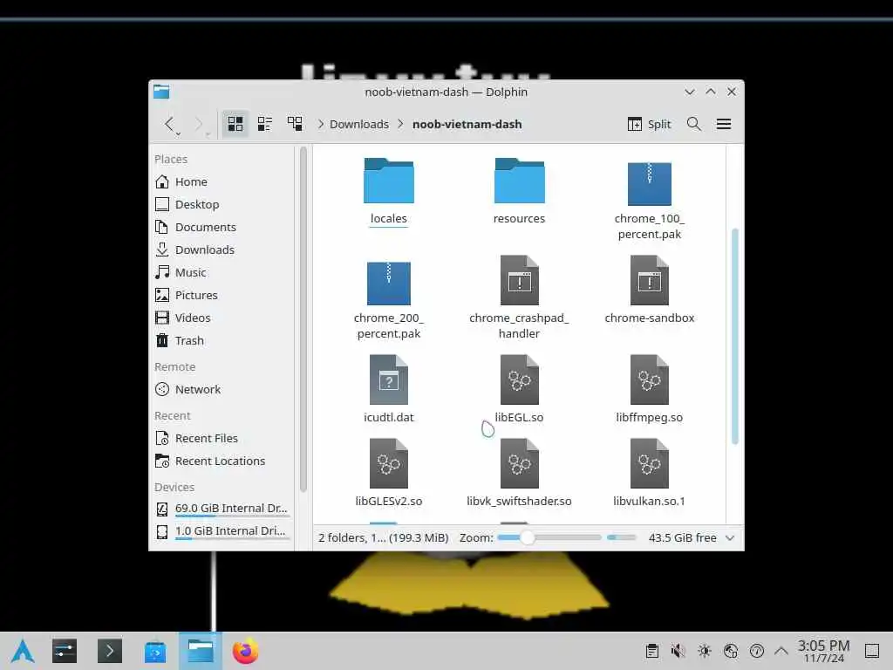This screenshot has height=670, width=893.
Task: Open Trash in Places panel
Action: pos(222,341)
